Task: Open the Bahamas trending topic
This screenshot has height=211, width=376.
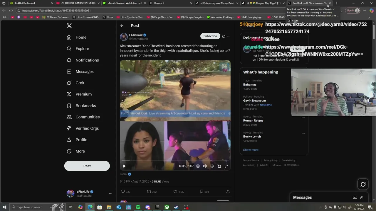Action: point(250,85)
